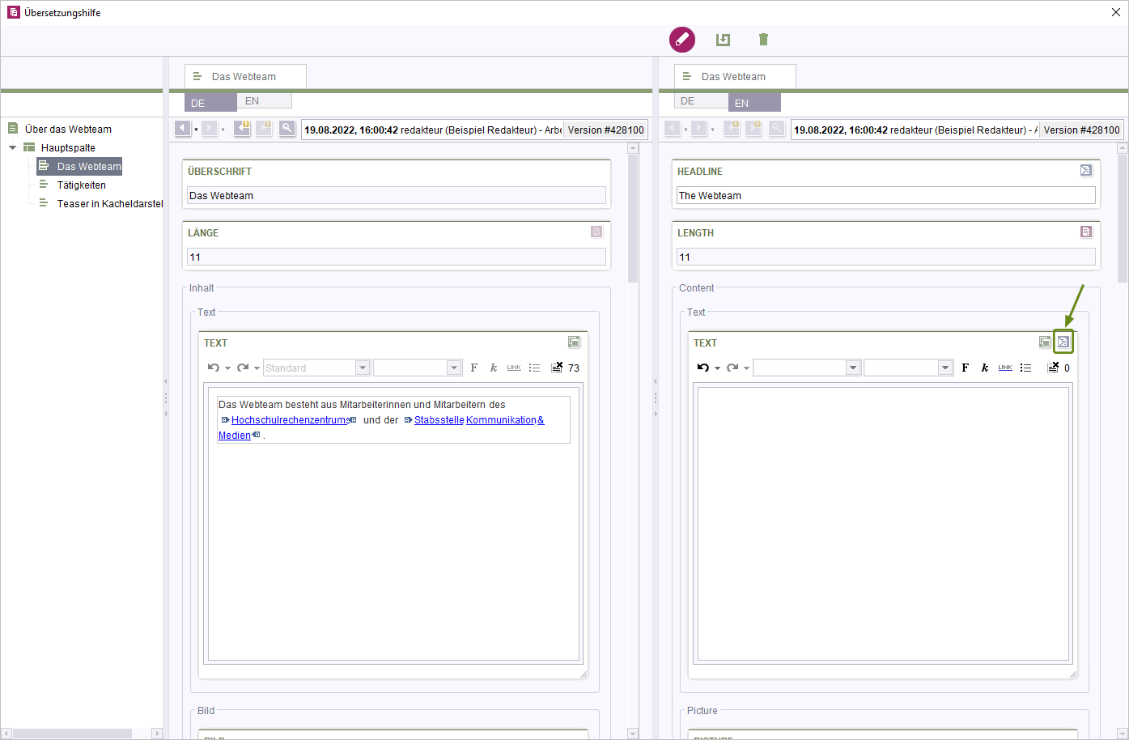The height and width of the screenshot is (740, 1129).
Task: Go to next version in German pane
Action: [209, 128]
